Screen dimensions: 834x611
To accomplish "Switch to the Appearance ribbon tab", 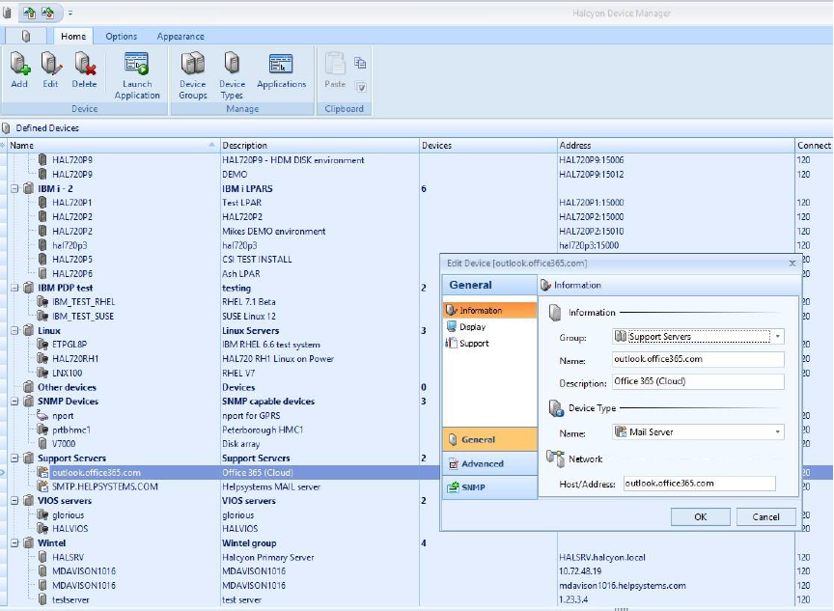I will (x=181, y=37).
